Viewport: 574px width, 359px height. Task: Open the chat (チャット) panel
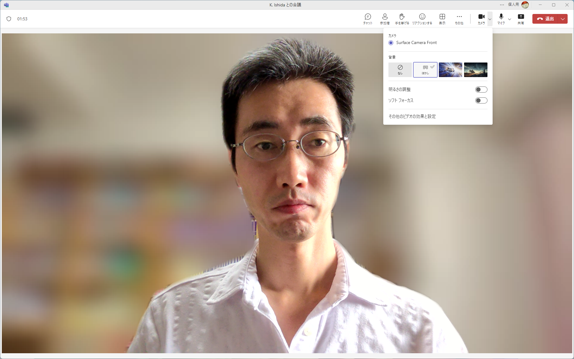tap(368, 19)
